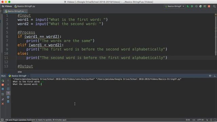Clear console output with trash icon
The image size is (217, 122).
pos(8,102)
